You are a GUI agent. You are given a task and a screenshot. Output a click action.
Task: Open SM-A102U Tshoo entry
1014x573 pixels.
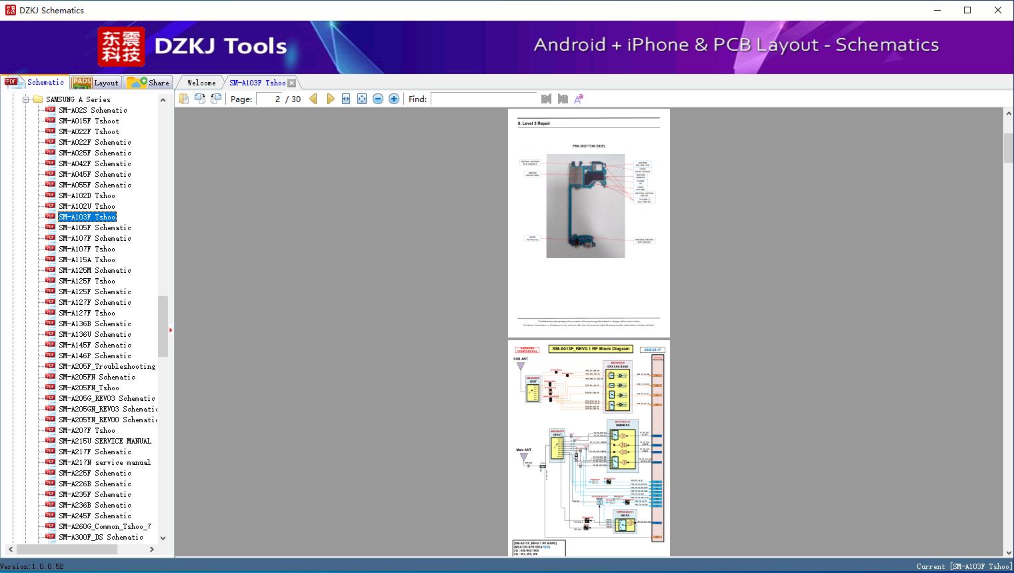coord(87,206)
